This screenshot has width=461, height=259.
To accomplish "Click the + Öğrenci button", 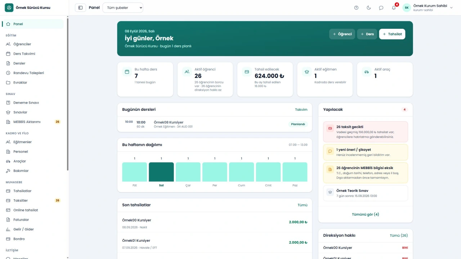I will click(342, 34).
